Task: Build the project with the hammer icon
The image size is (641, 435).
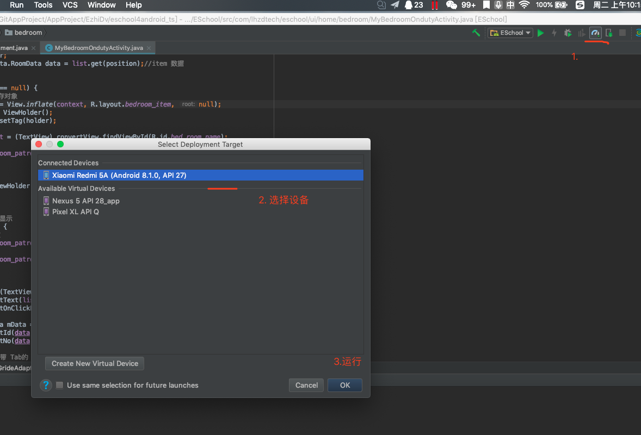Action: 476,33
